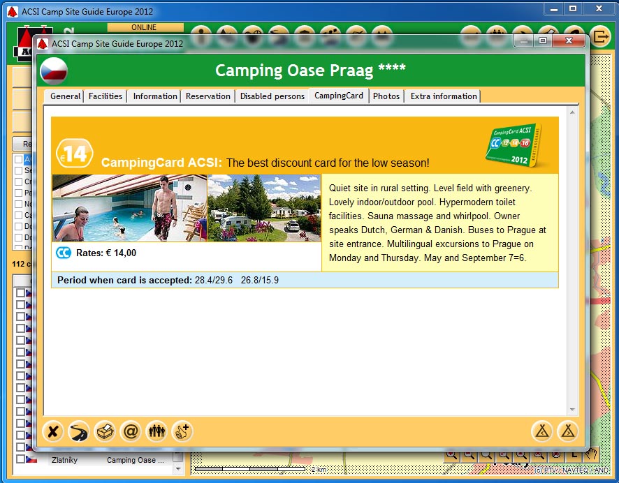Click the 'Quiet site in rural setting' description
This screenshot has height=483, width=619.
[x=439, y=223]
